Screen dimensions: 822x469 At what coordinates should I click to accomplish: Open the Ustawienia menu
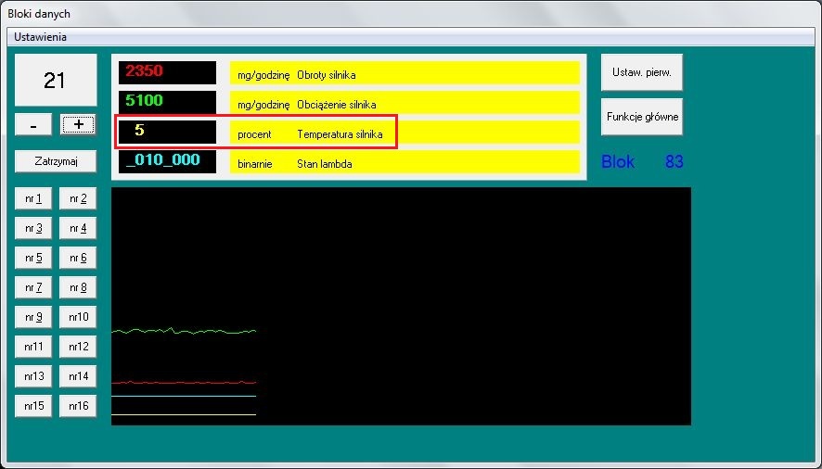[40, 37]
